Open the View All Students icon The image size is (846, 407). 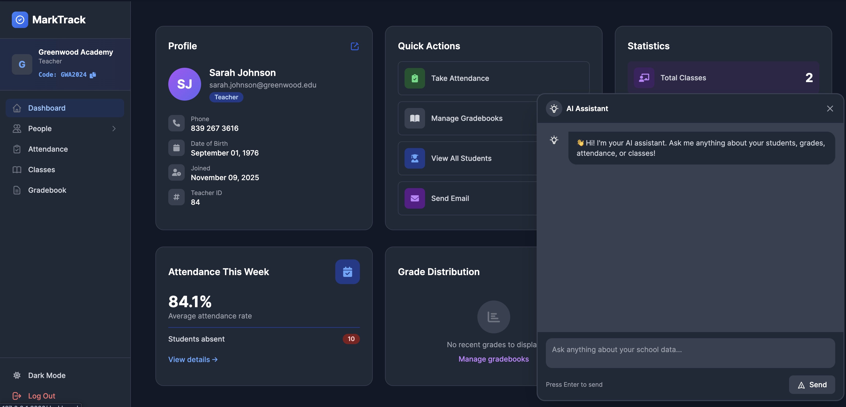tap(415, 158)
